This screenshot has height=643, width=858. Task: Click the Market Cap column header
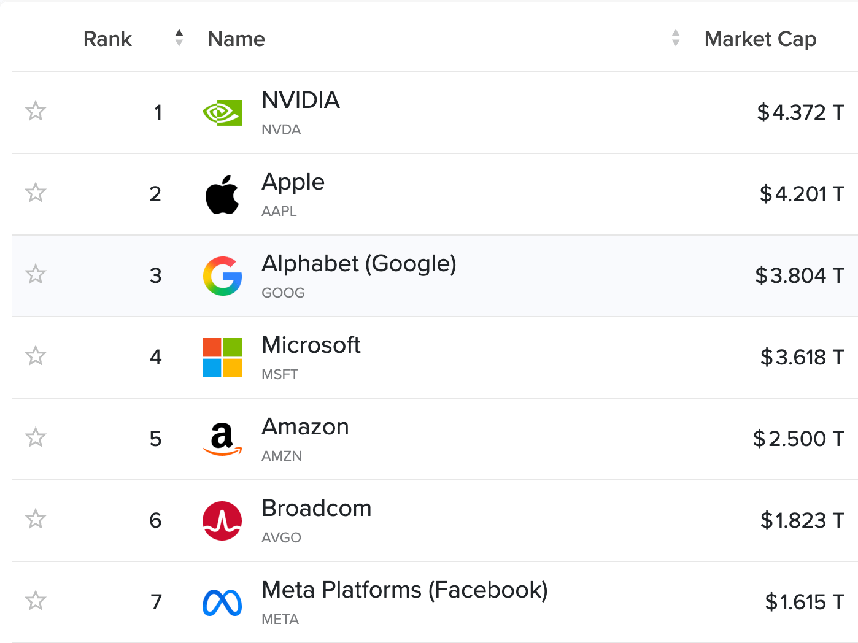(x=760, y=39)
